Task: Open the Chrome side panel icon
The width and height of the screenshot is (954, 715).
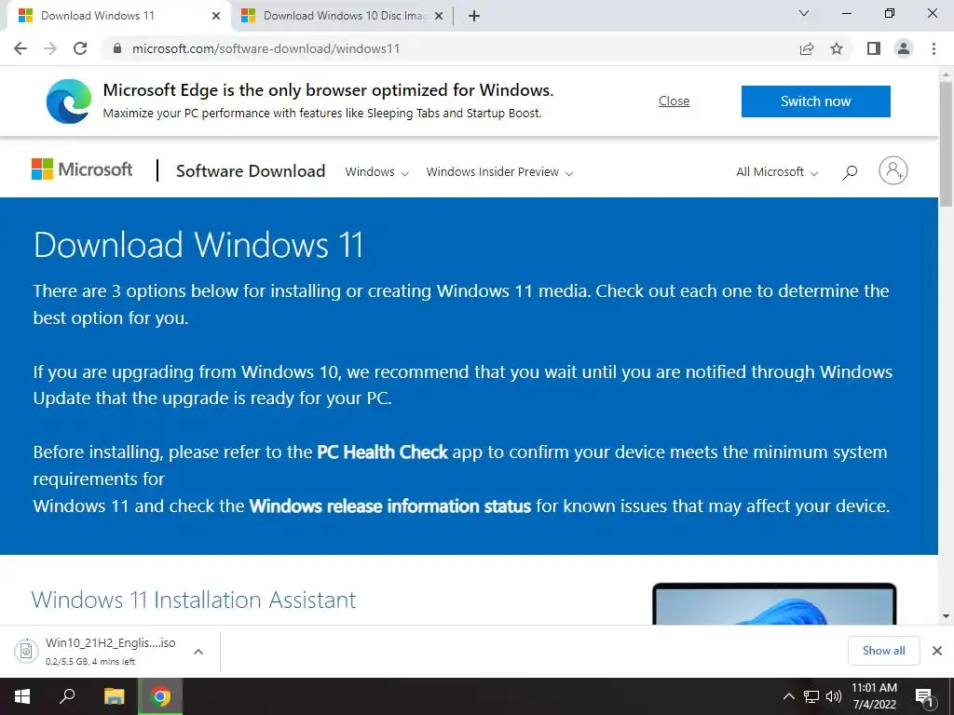Action: pos(874,48)
